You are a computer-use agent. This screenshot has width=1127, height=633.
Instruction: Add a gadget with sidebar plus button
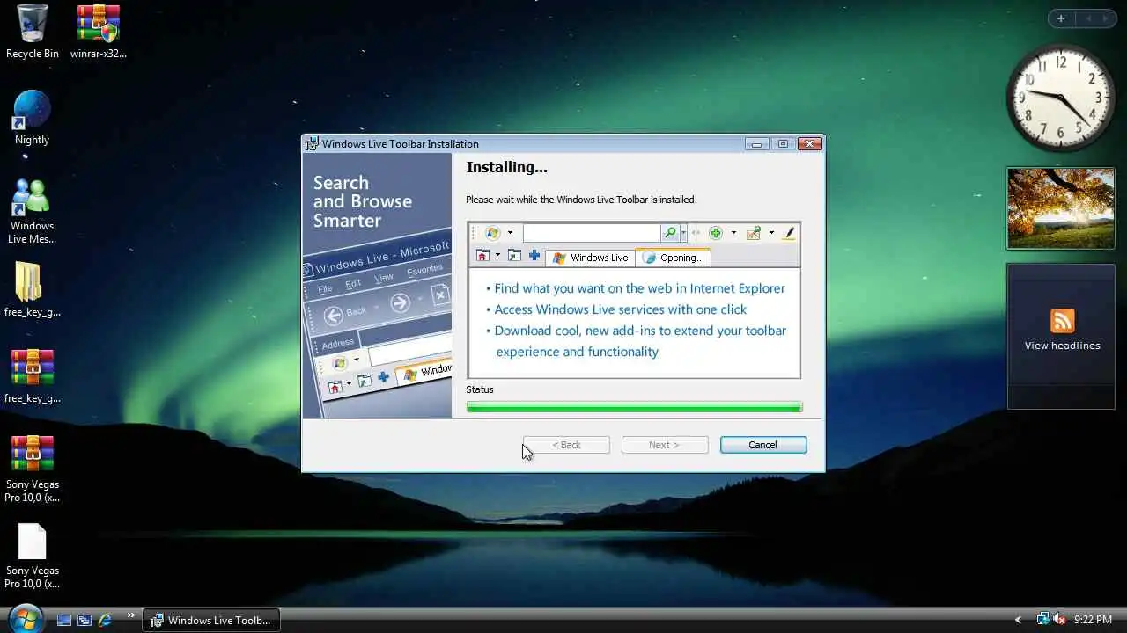(x=1061, y=18)
